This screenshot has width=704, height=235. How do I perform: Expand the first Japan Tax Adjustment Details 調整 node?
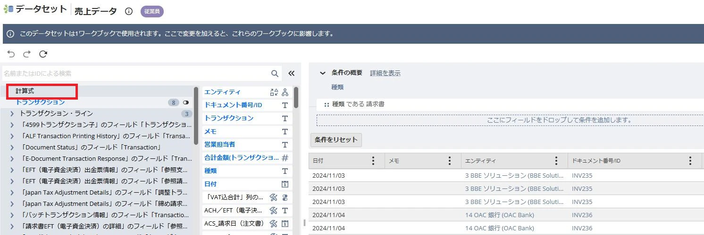pos(12,193)
